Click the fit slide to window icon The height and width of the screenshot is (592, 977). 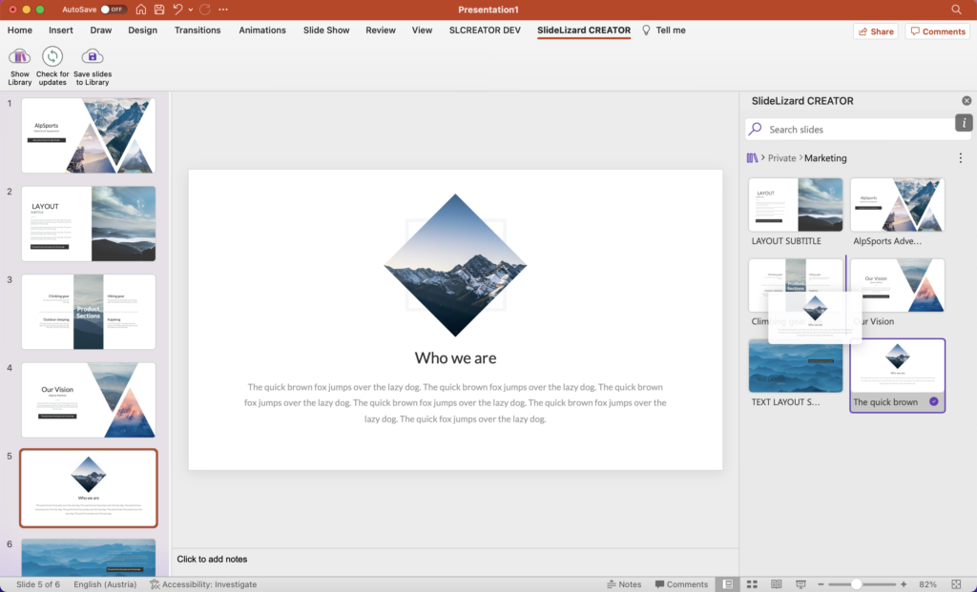(x=956, y=584)
